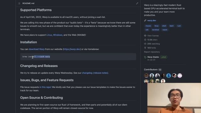This screenshot has width=201, height=113.
Task: Open the README outline list icon
Action: [x=19, y=3]
